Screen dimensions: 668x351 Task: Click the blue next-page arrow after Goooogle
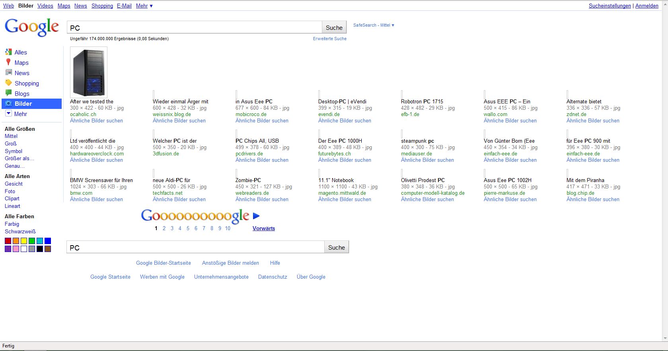point(256,216)
